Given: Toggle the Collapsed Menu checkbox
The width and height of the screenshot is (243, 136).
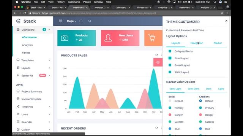Looking at the screenshot, I should click(x=170, y=51).
